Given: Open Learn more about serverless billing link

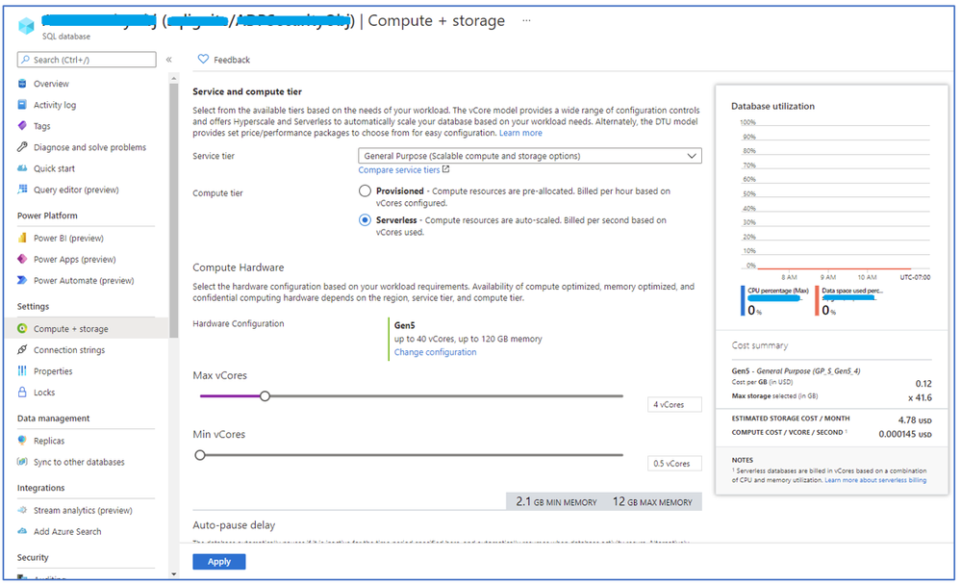Looking at the screenshot, I should coord(875,480).
